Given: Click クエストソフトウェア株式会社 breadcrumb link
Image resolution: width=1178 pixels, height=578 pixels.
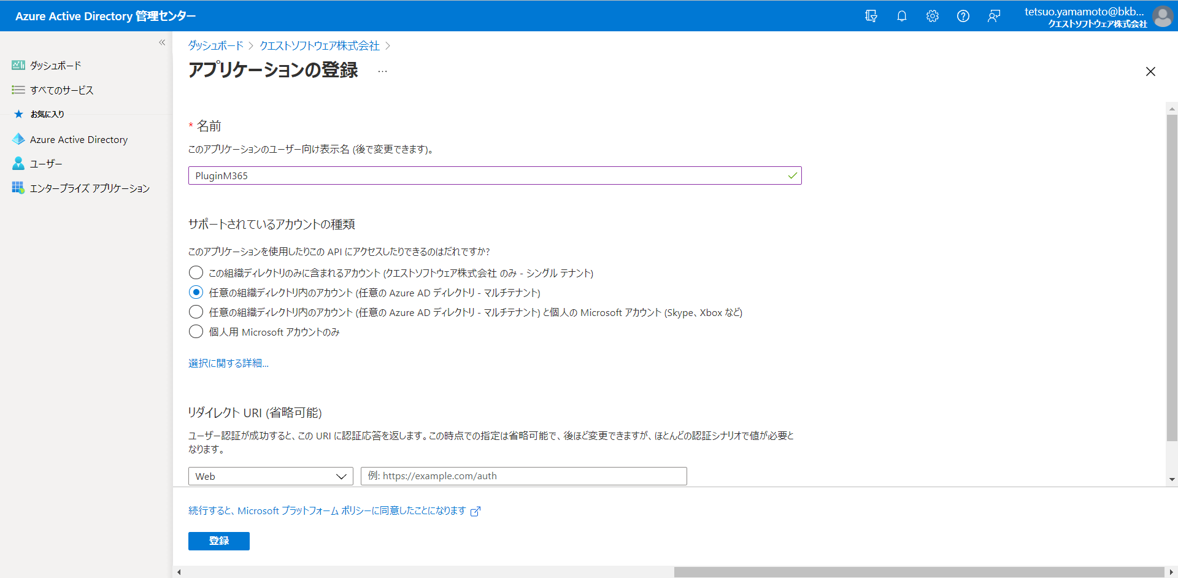Looking at the screenshot, I should (320, 45).
